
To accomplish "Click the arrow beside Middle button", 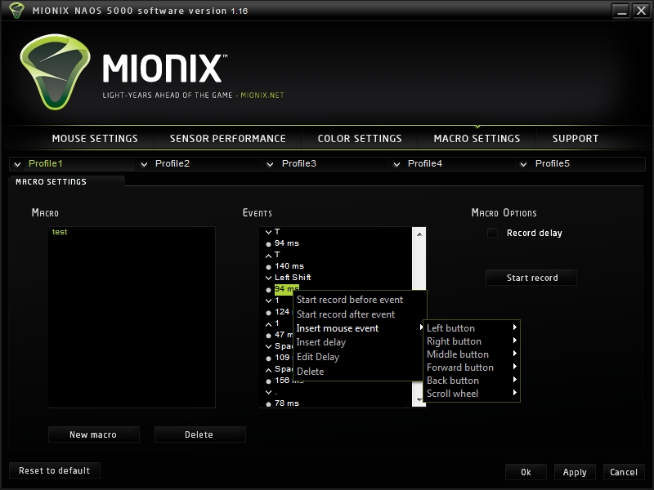I will [515, 354].
